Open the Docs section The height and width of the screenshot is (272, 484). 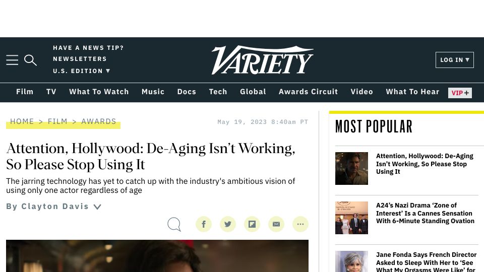point(187,92)
